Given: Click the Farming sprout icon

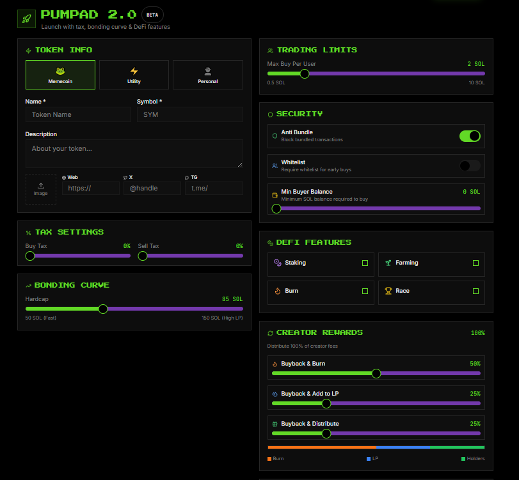Looking at the screenshot, I should (388, 263).
